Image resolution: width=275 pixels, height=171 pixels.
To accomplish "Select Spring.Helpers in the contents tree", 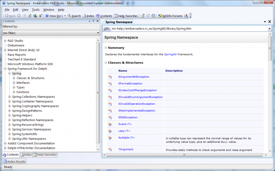I will 21,115.
